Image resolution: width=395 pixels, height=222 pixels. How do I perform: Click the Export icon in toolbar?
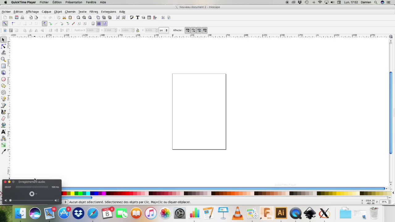36,18
